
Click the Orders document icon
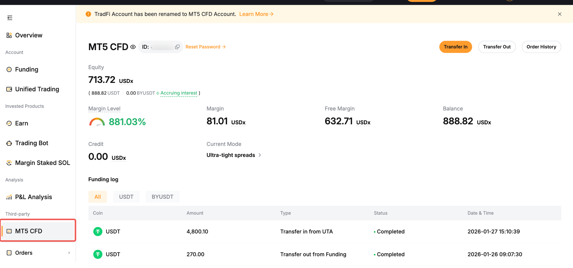9,253
